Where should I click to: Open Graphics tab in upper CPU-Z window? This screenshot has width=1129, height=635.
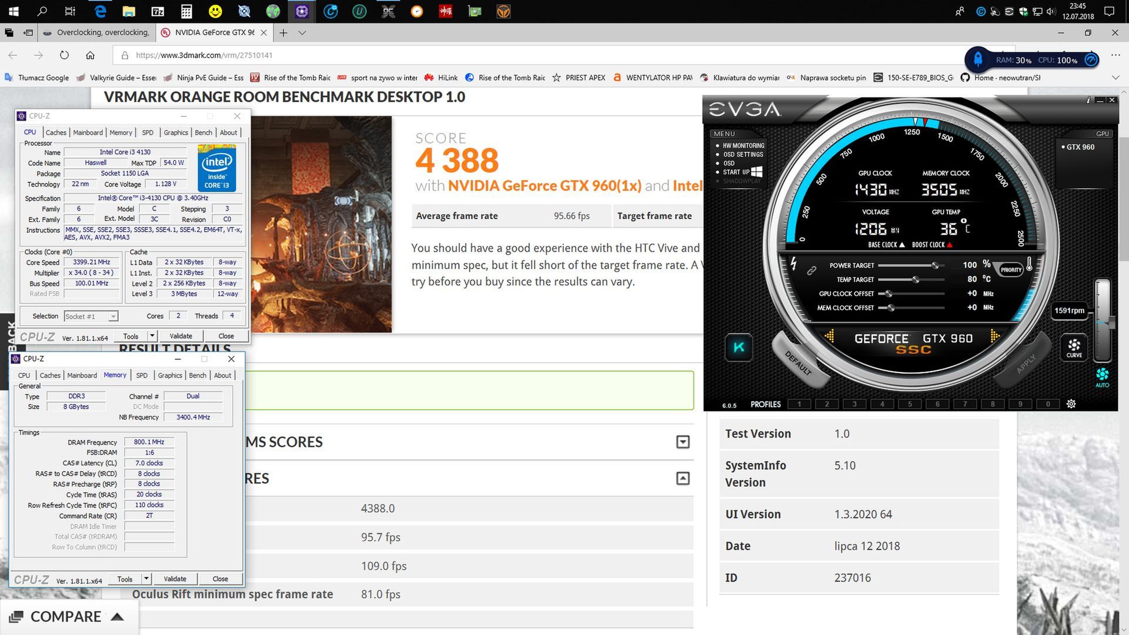176,133
